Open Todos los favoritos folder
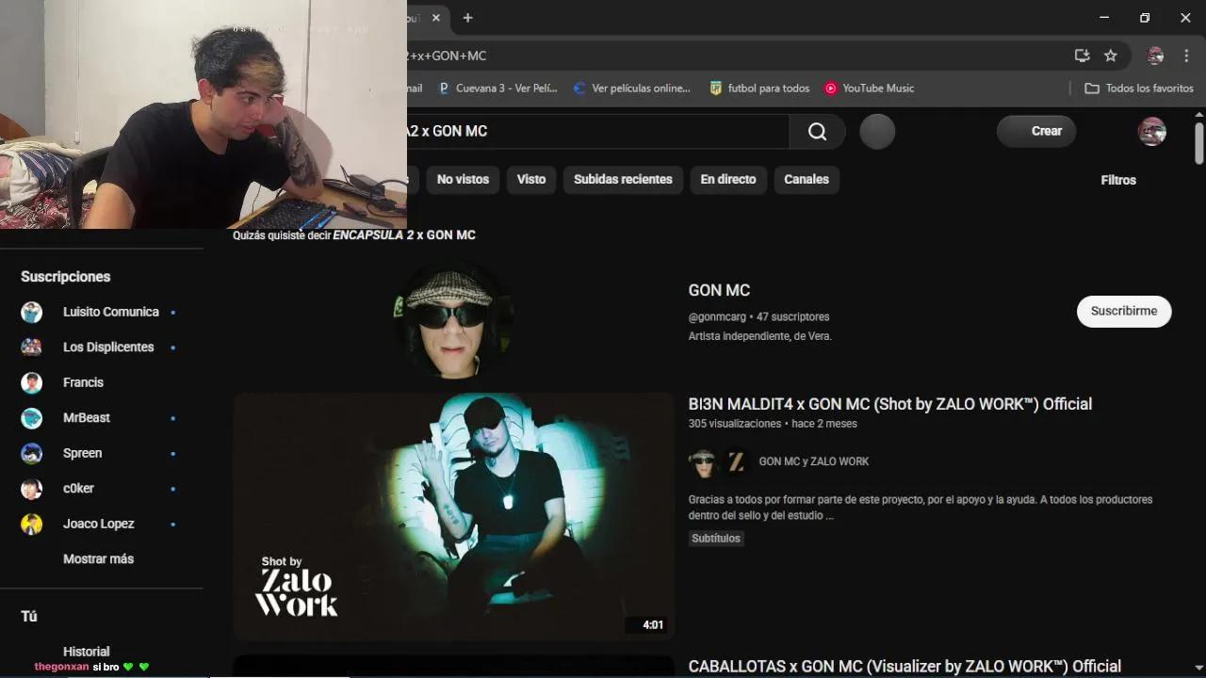 [1139, 89]
